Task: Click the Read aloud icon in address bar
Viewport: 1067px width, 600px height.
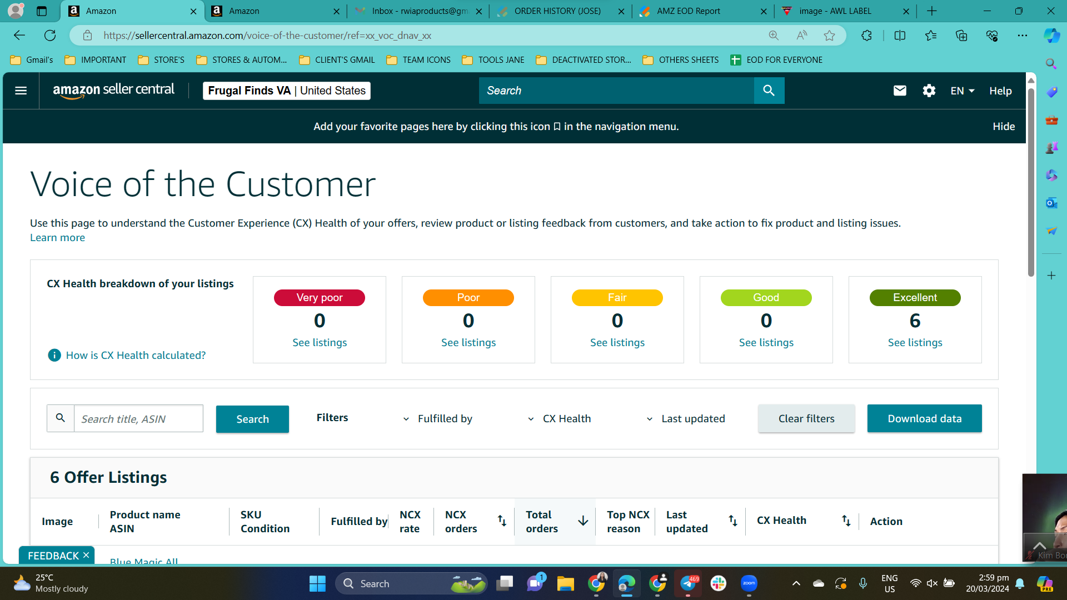Action: point(801,36)
